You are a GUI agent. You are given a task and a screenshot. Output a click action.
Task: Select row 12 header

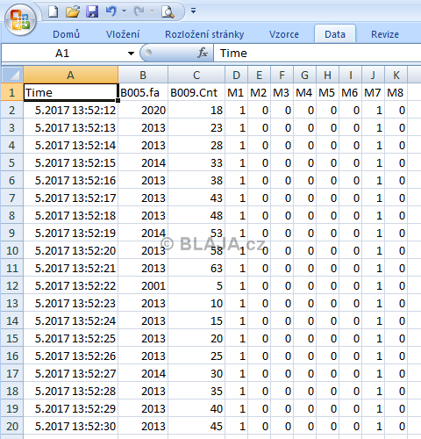pyautogui.click(x=12, y=285)
